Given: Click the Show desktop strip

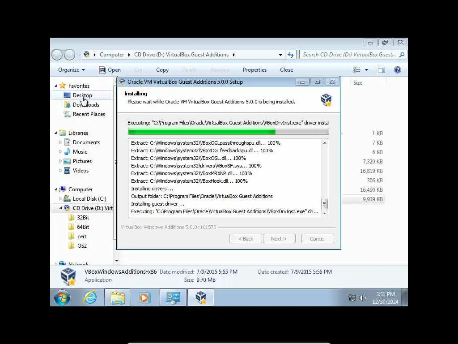Looking at the screenshot, I should click(404, 298).
